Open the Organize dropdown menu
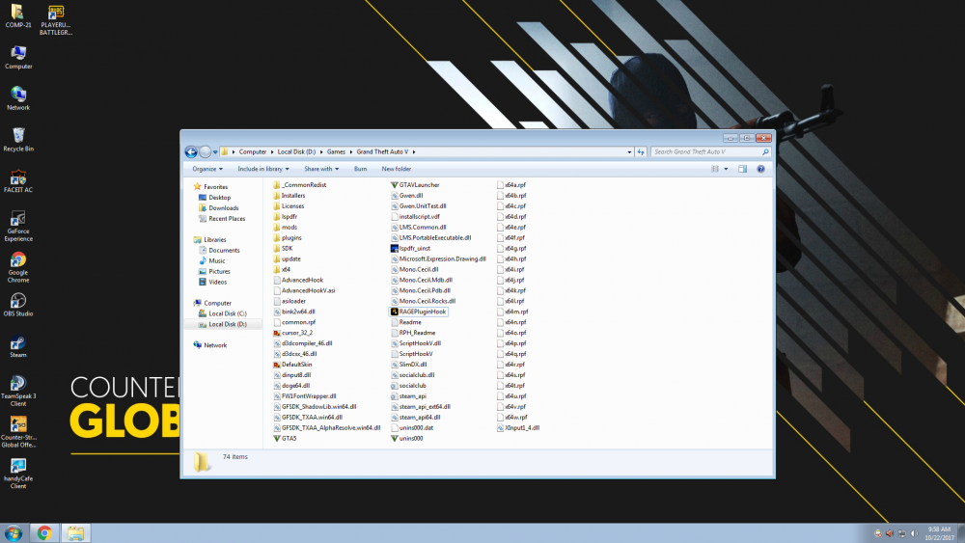The width and height of the screenshot is (965, 543). coord(207,169)
